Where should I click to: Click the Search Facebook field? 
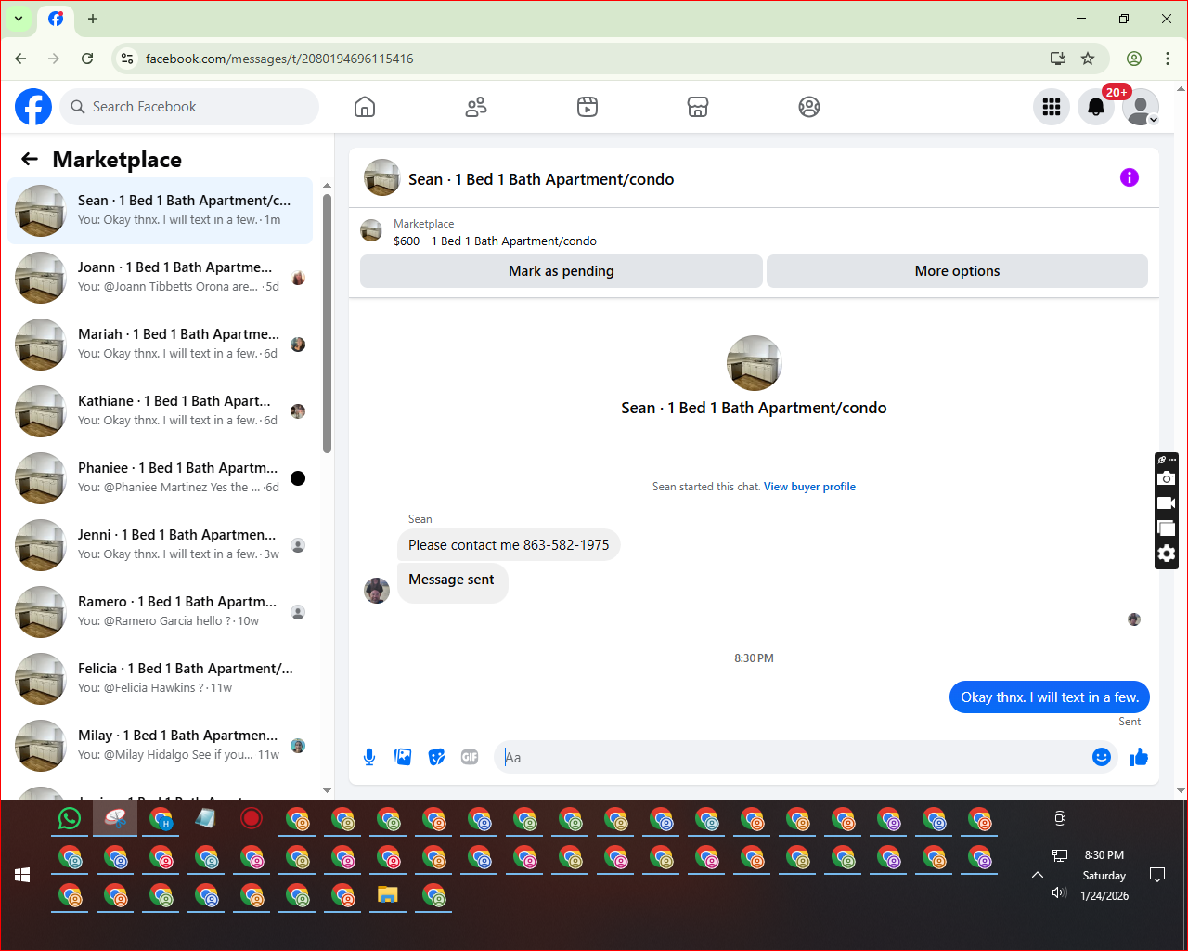(x=189, y=107)
